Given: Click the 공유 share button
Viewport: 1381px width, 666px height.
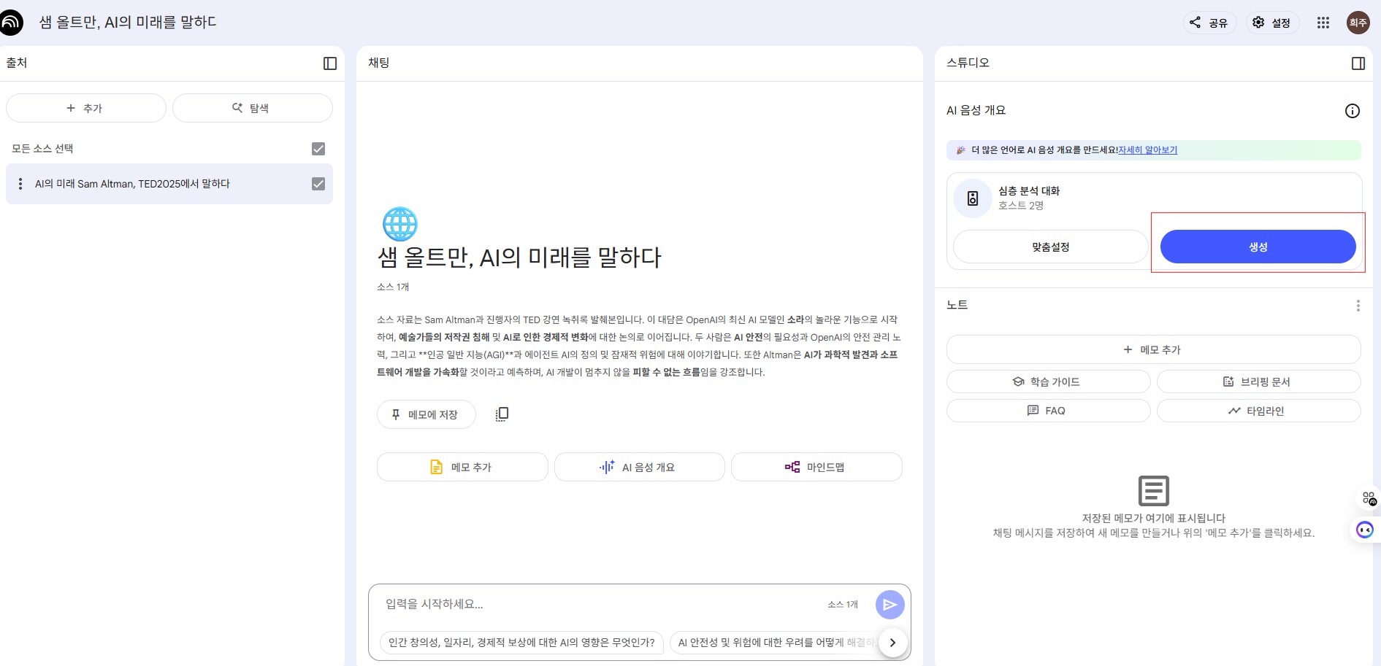Looking at the screenshot, I should pos(1209,23).
